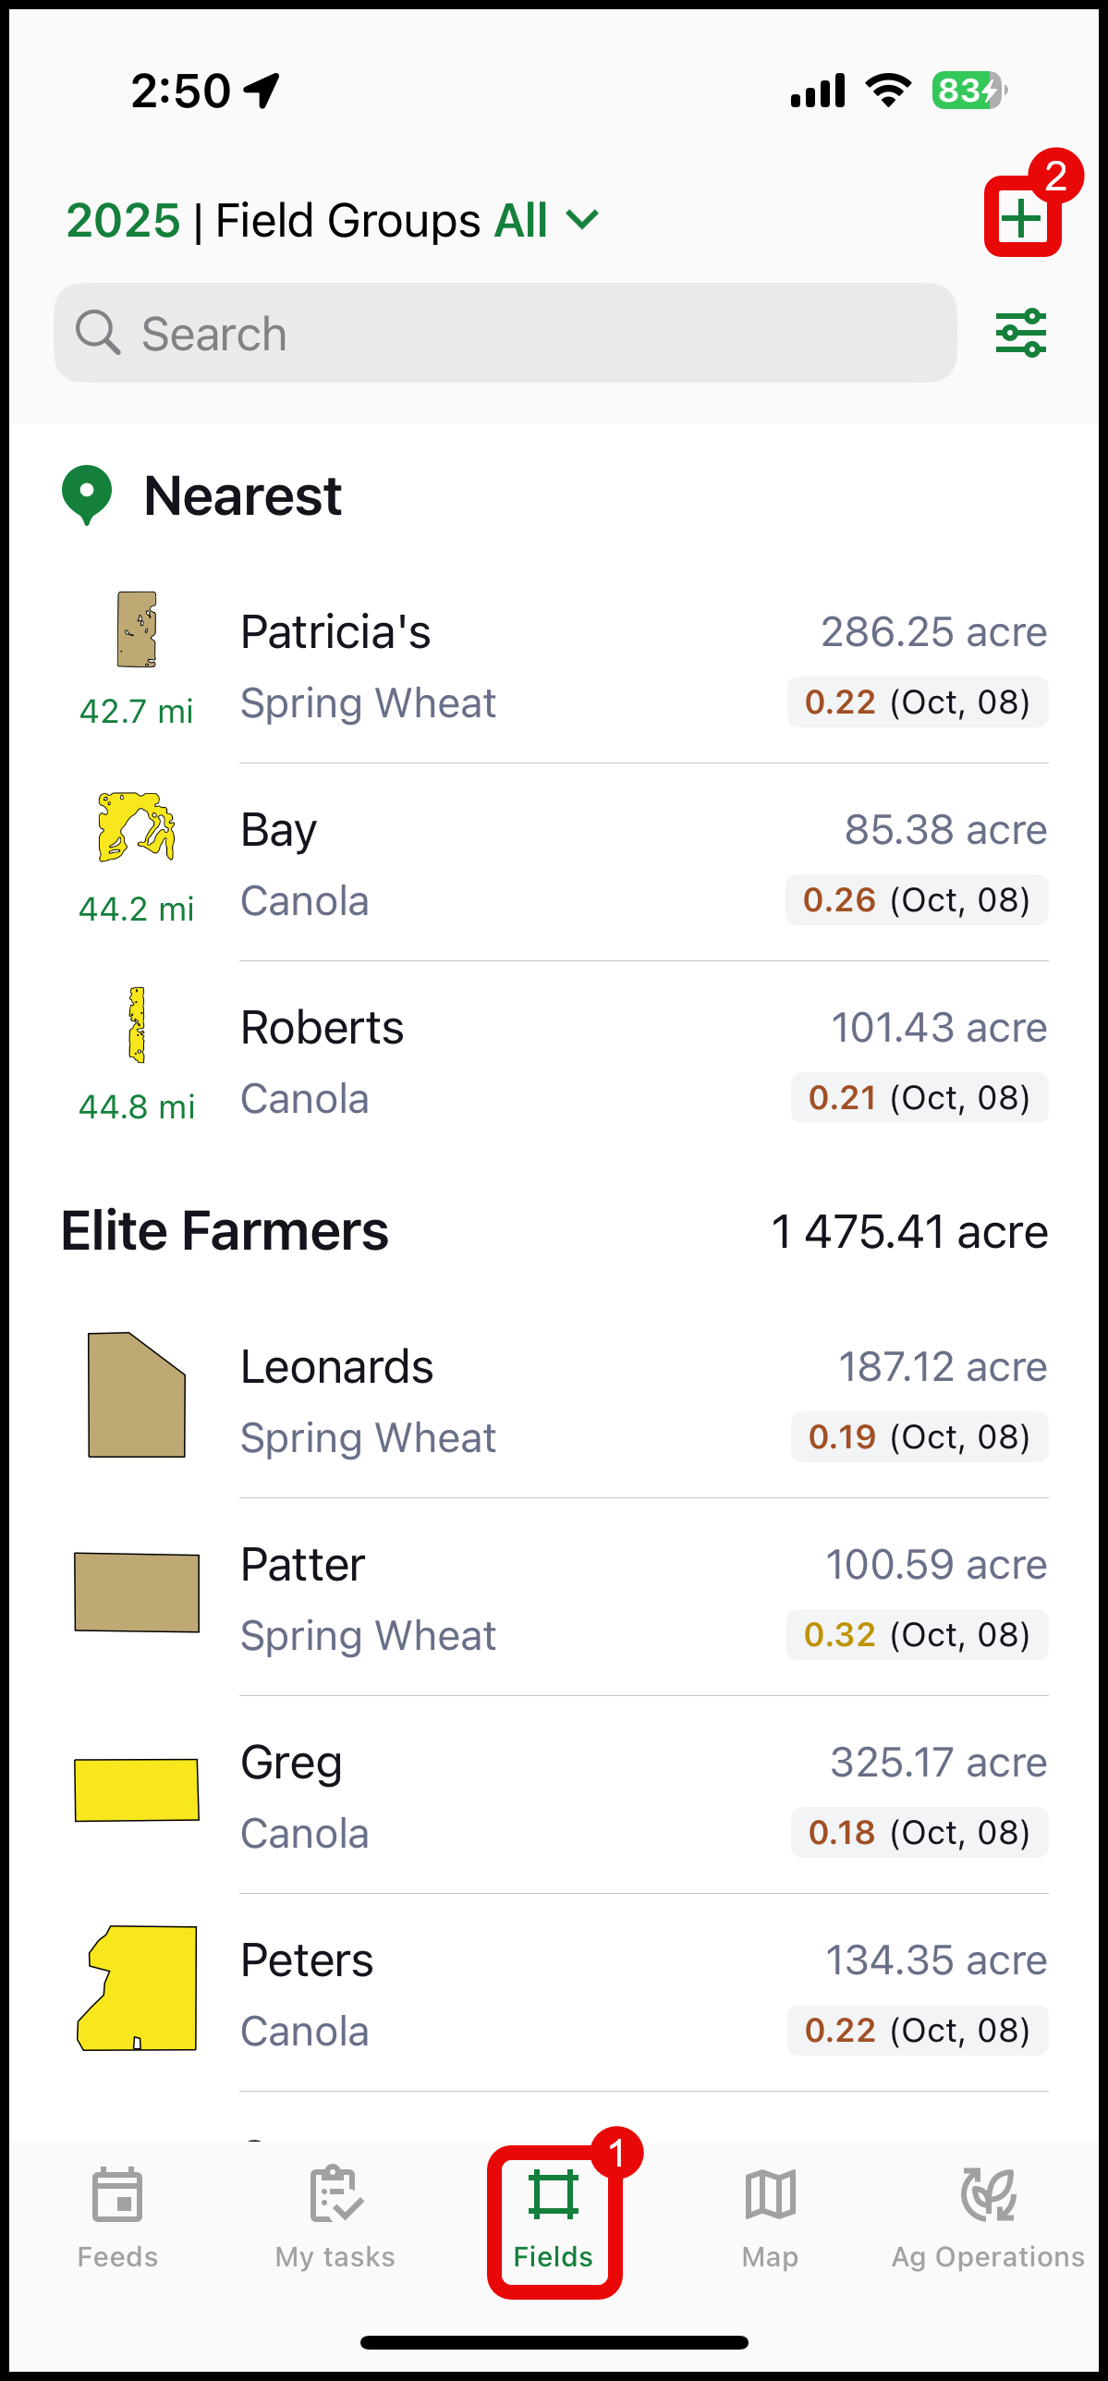Tap Field Groups All filter text
This screenshot has height=2381, width=1108.
click(x=381, y=220)
